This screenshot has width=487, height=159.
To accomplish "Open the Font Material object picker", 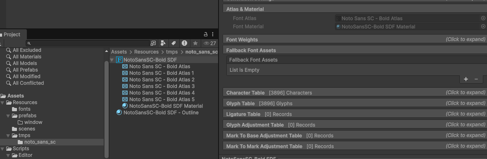I will [x=483, y=27].
